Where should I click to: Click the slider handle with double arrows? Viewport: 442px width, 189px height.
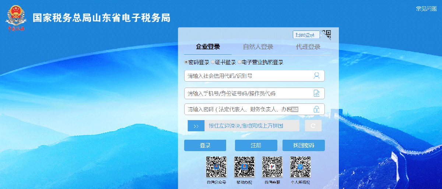pyautogui.click(x=196, y=126)
